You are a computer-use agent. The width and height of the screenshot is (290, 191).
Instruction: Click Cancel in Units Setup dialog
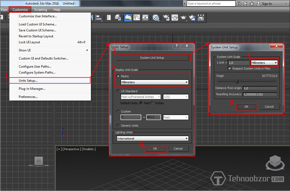178,149
